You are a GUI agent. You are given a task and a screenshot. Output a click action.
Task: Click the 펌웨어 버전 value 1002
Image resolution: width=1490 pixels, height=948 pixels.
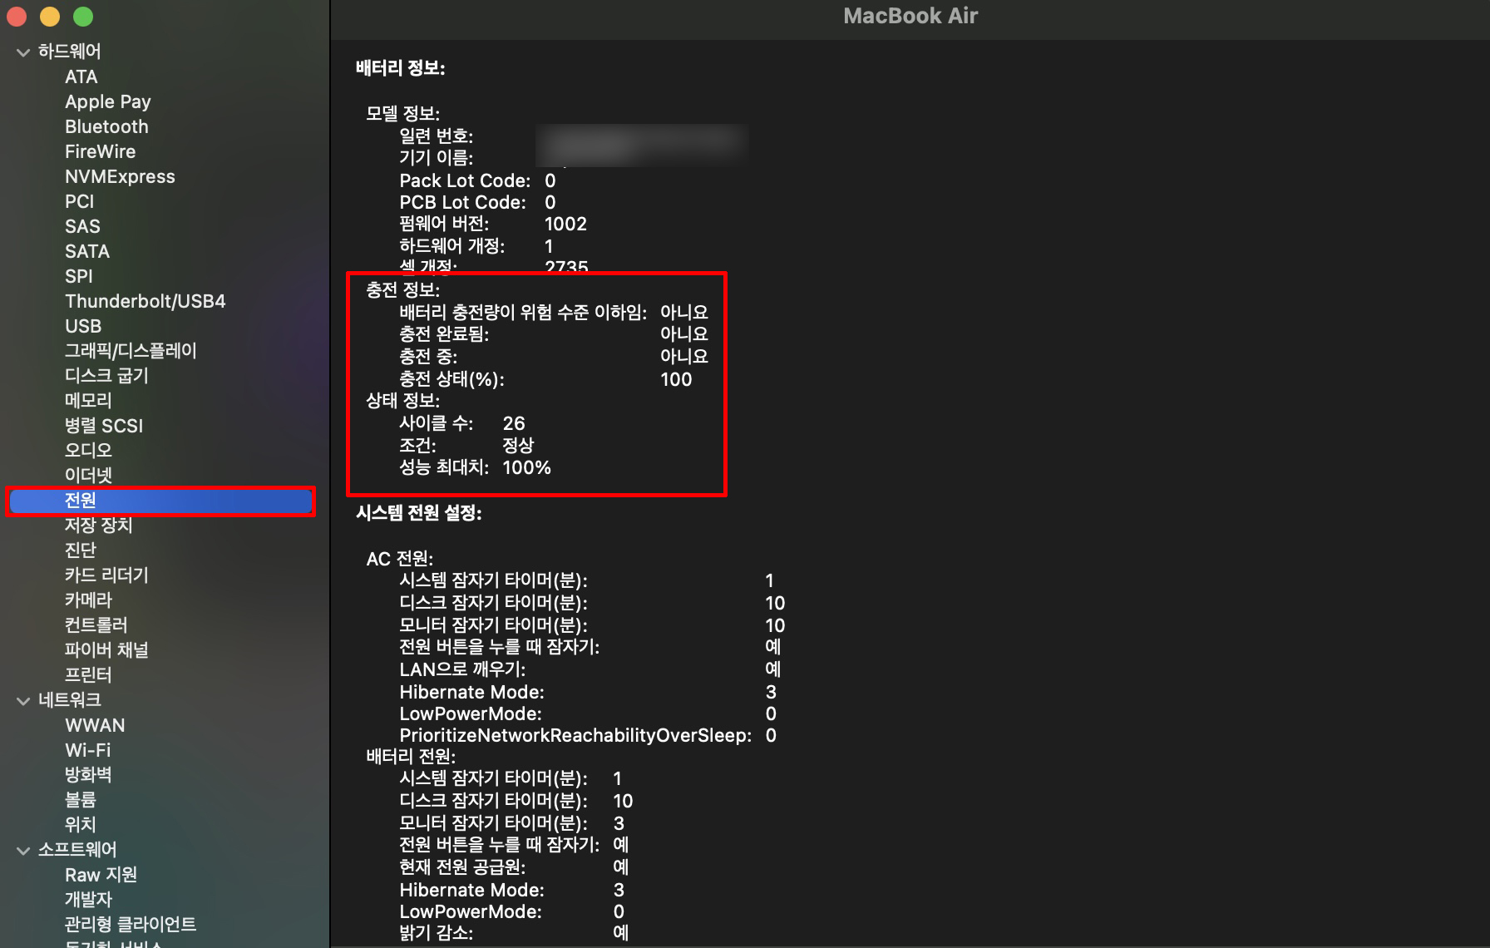(565, 224)
